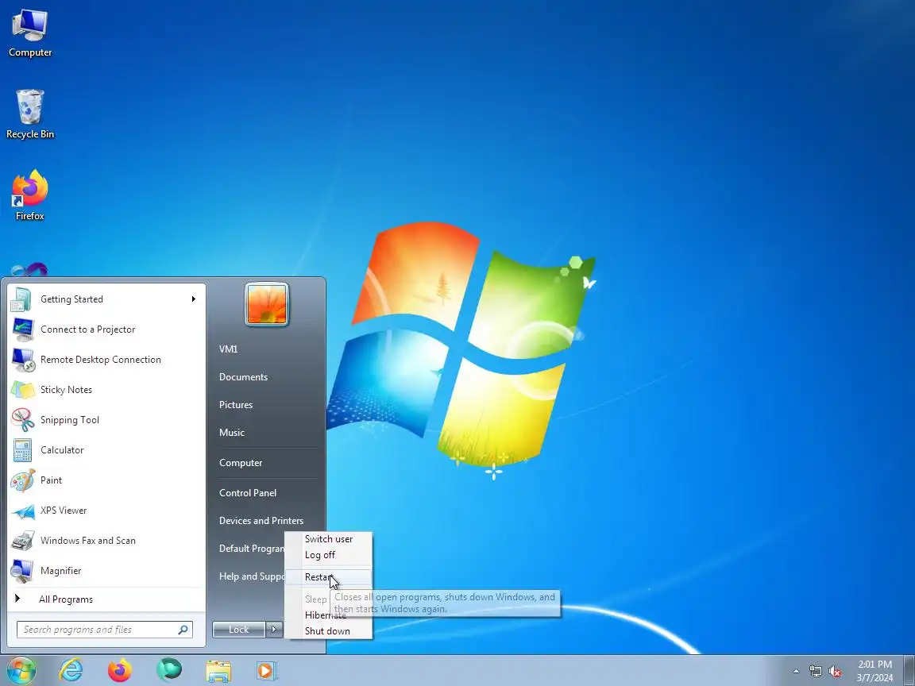Click the Paint palette icon
Viewport: 915px width, 686px height.
tap(23, 480)
